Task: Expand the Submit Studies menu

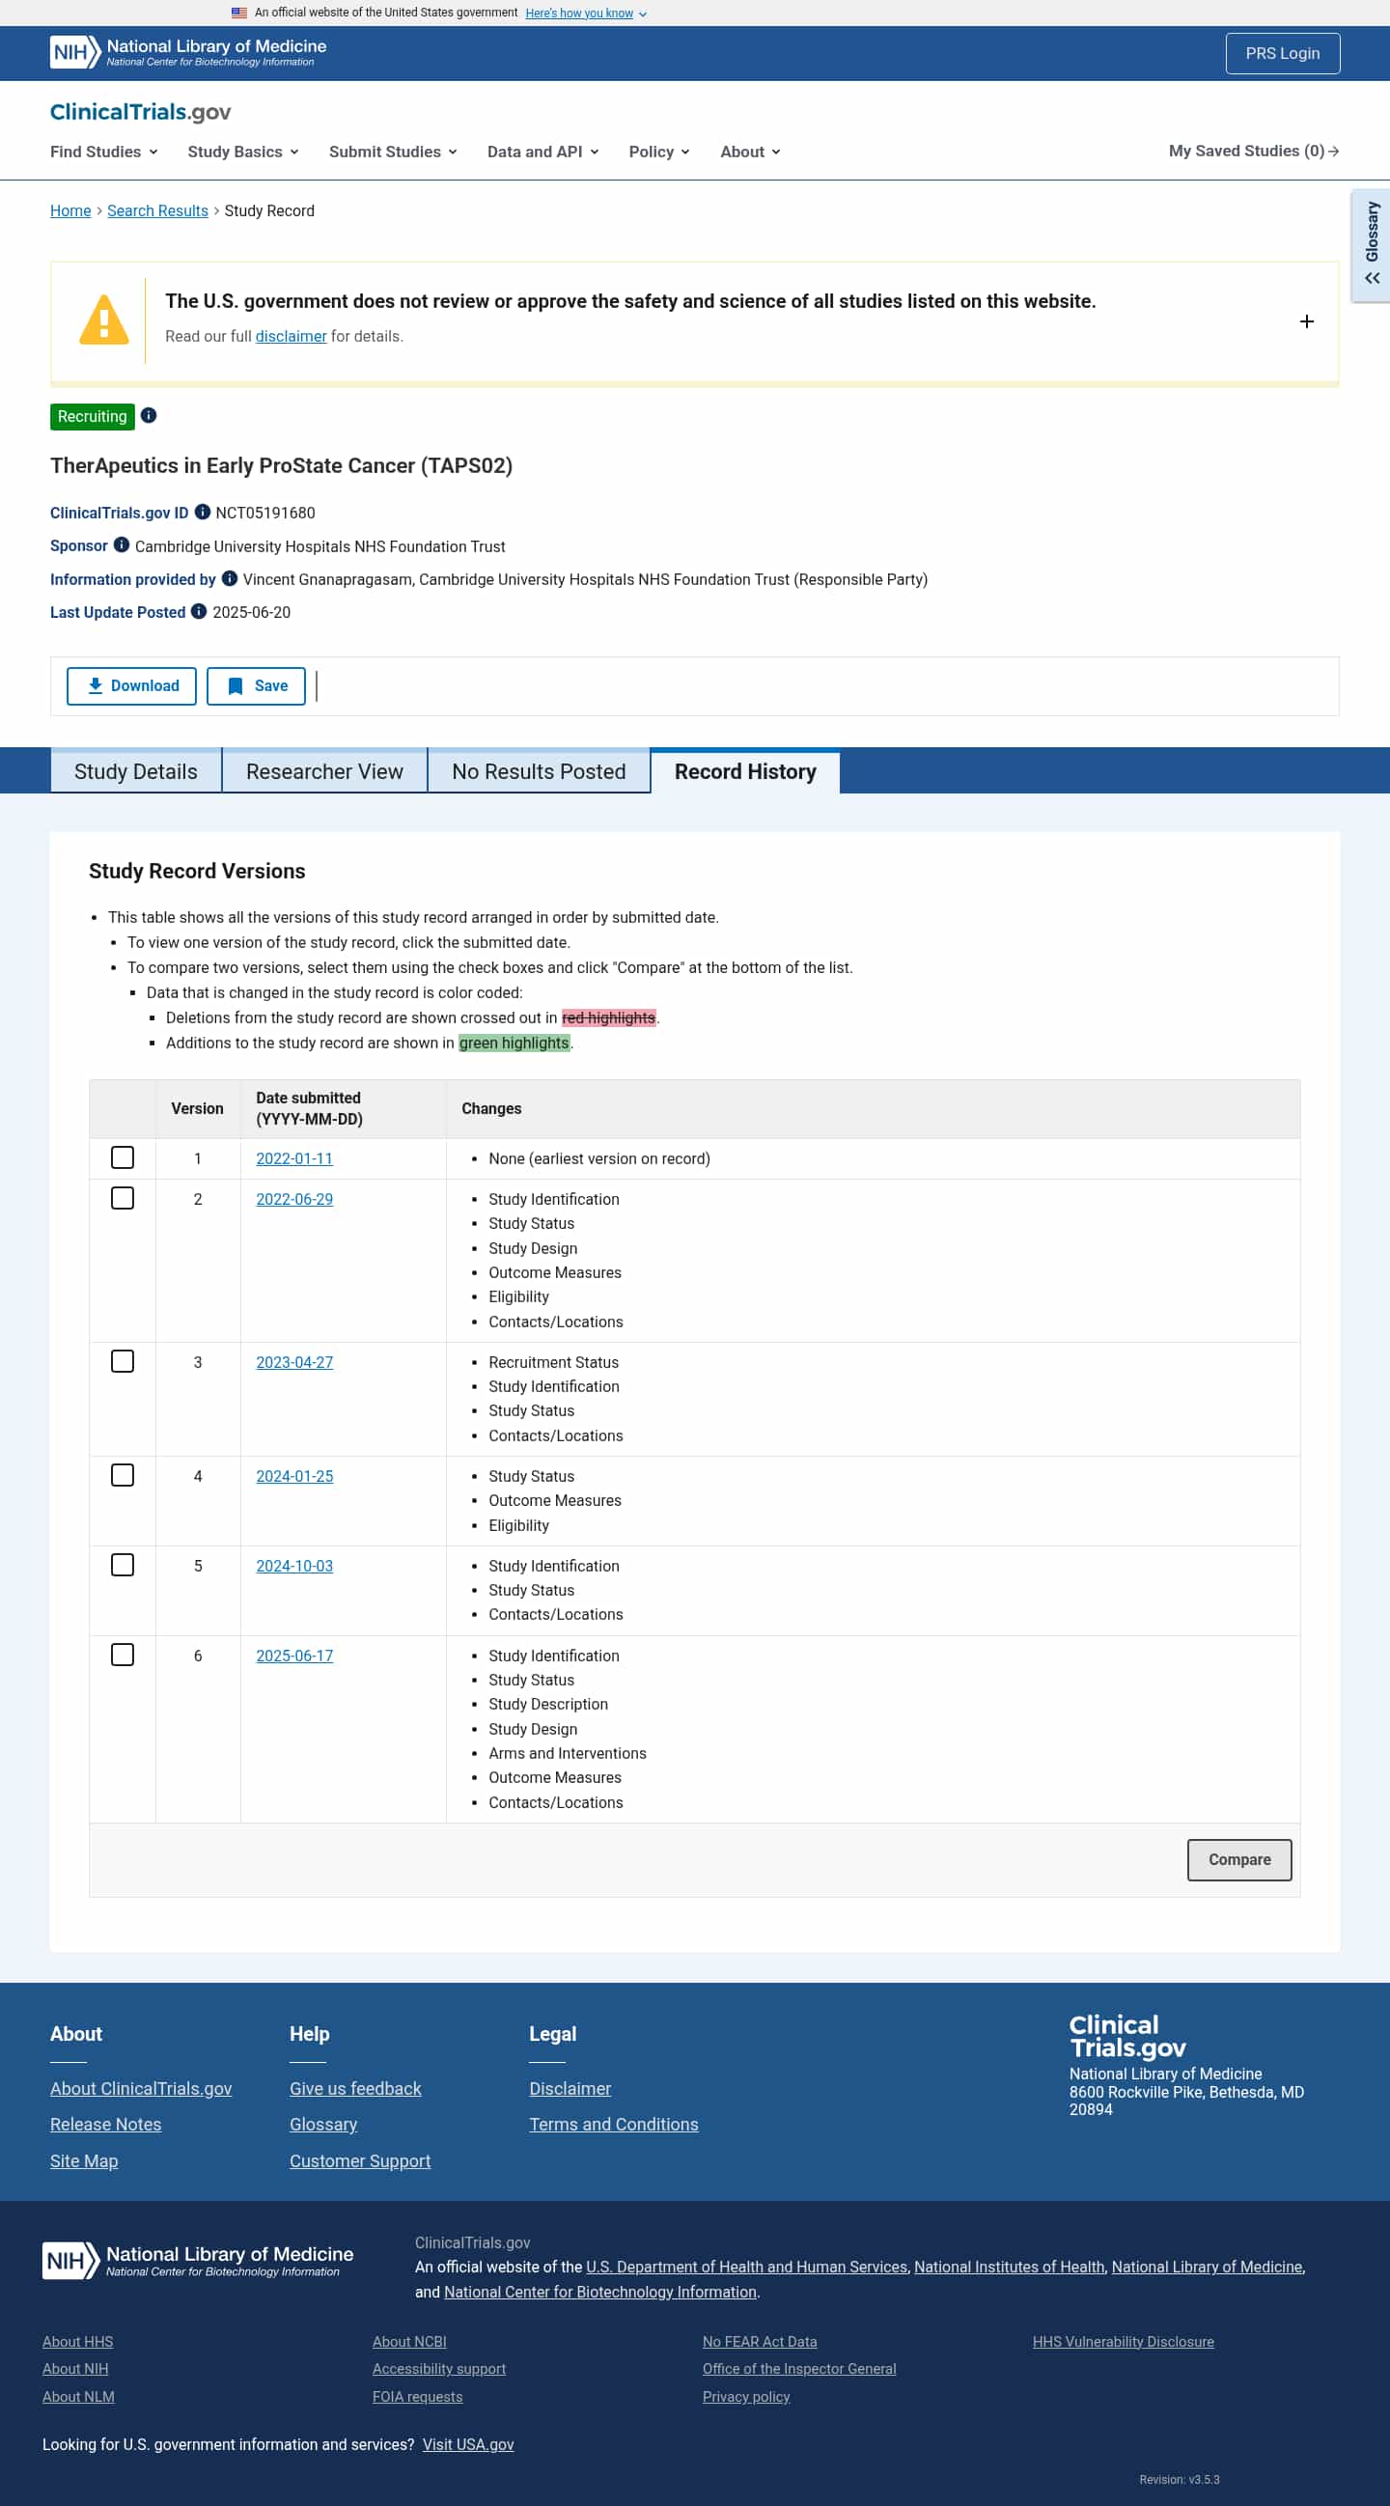Action: [393, 152]
